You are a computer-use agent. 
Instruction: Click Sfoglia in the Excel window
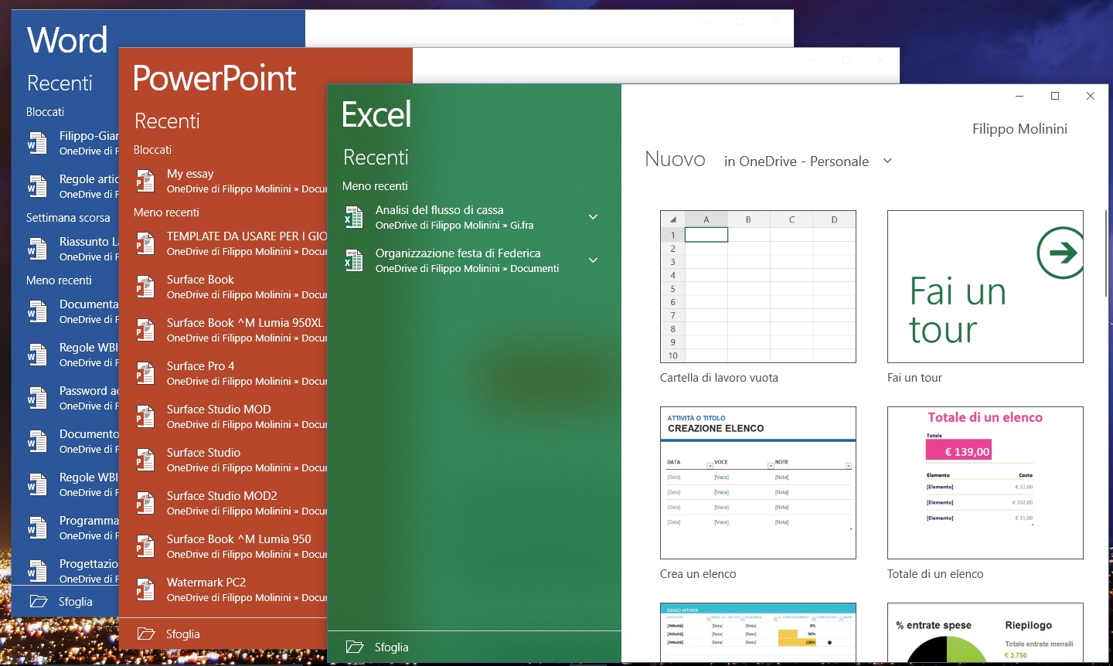click(392, 647)
